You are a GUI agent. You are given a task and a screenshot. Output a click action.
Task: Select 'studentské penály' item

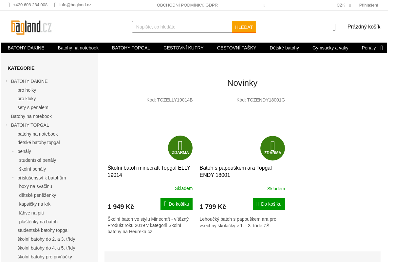click(38, 160)
